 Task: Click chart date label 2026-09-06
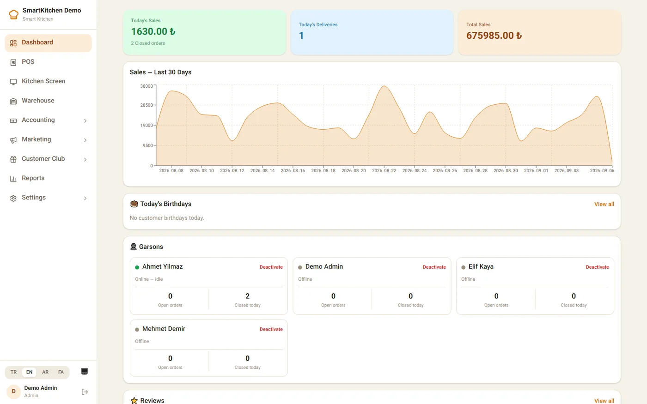[x=602, y=171]
